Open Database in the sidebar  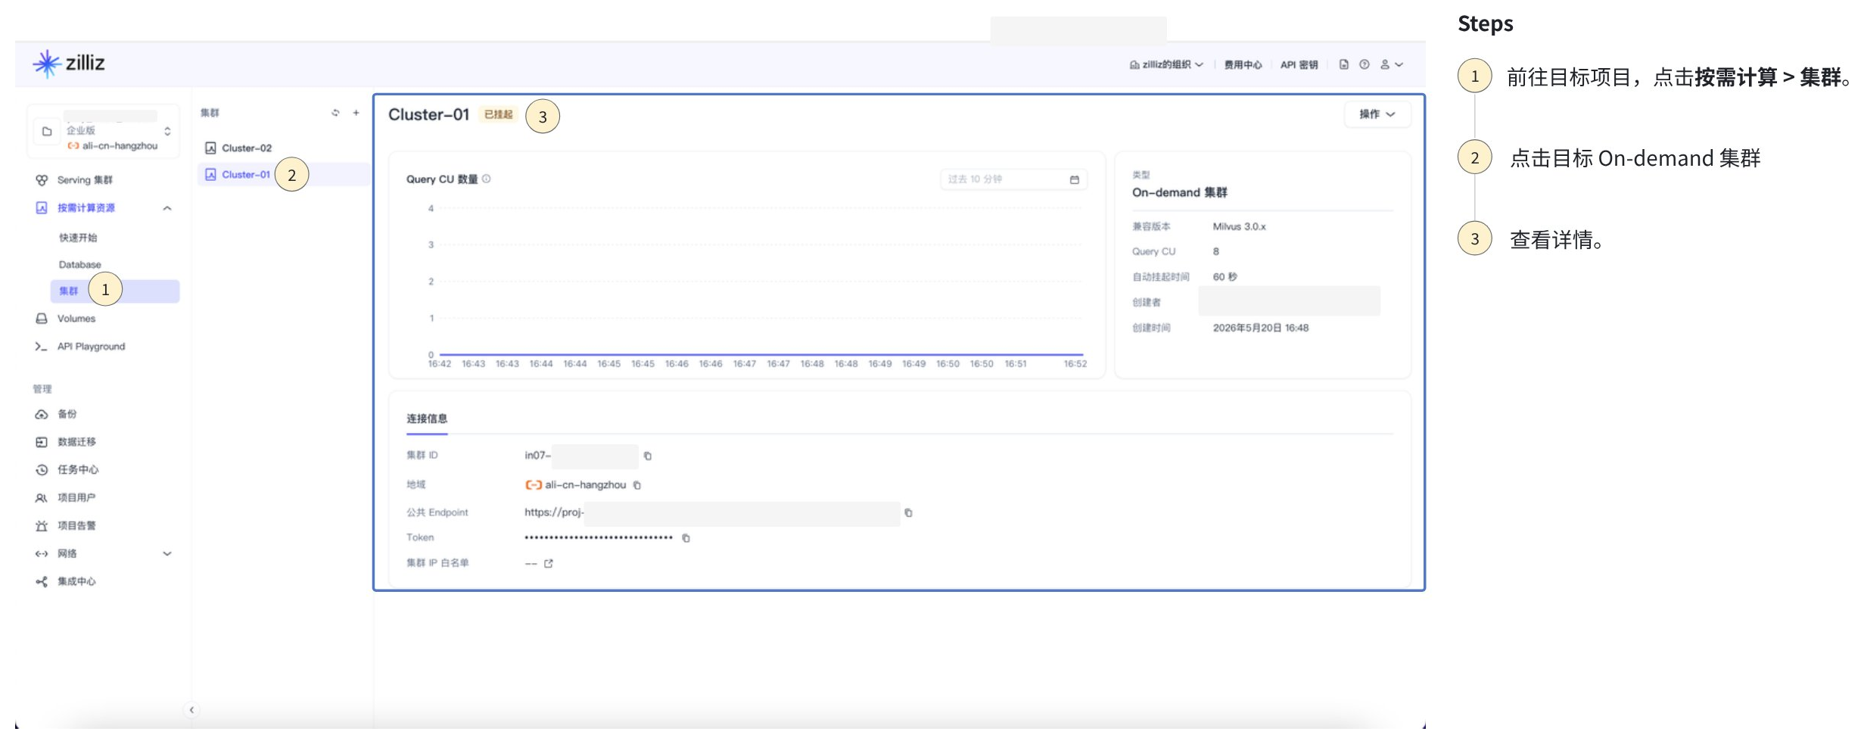[79, 265]
